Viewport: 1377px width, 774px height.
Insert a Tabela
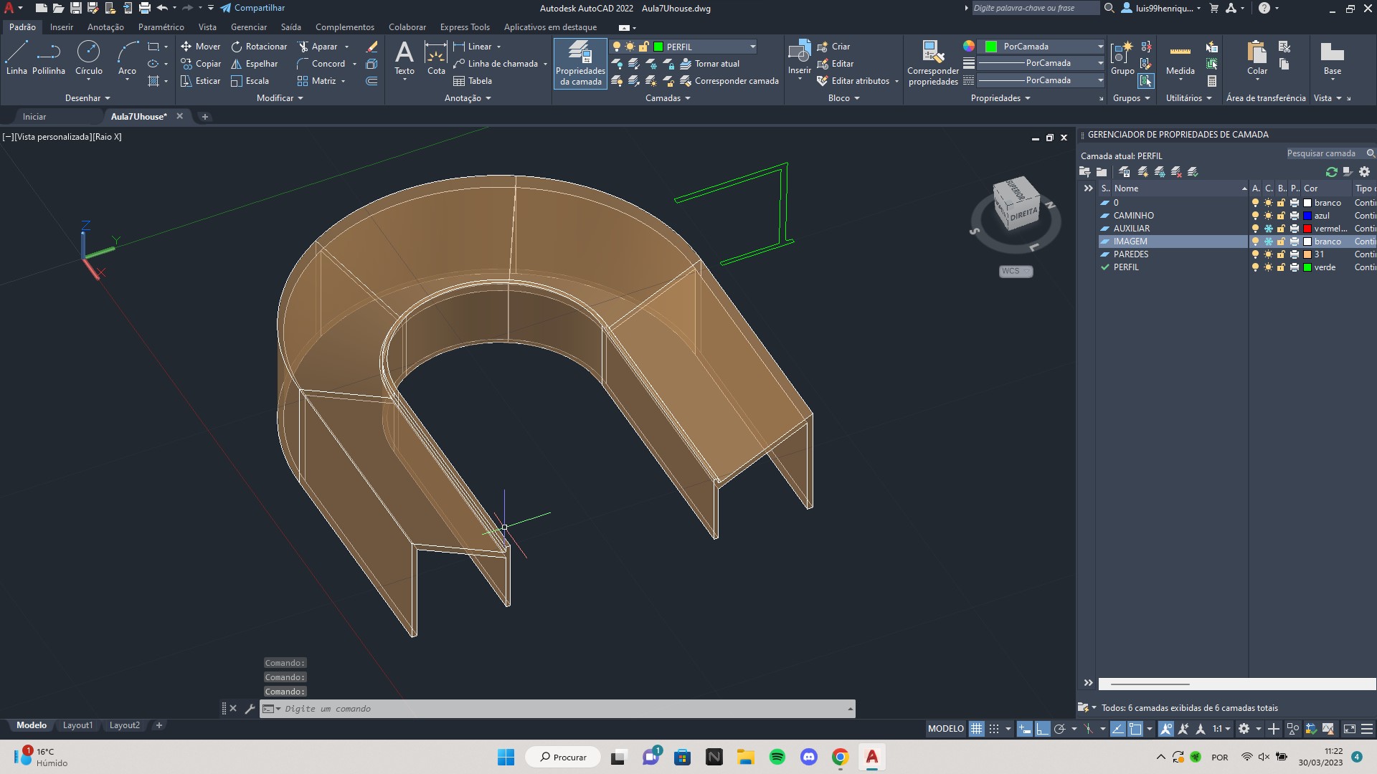tap(473, 81)
